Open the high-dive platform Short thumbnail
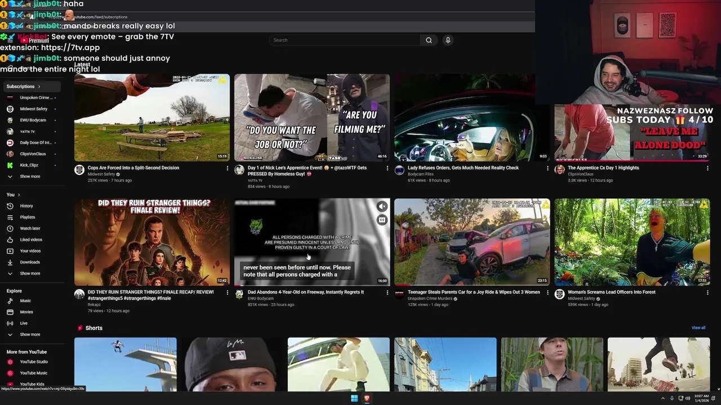 click(x=125, y=364)
